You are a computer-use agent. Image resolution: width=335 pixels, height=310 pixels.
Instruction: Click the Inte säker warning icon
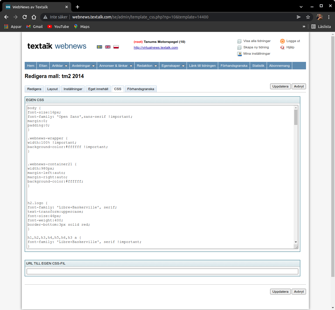tap(45, 17)
